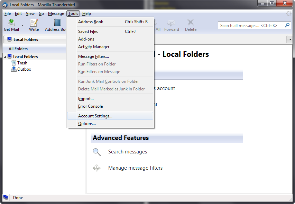Select the Outbox folder icon
The height and width of the screenshot is (204, 295).
click(14, 69)
